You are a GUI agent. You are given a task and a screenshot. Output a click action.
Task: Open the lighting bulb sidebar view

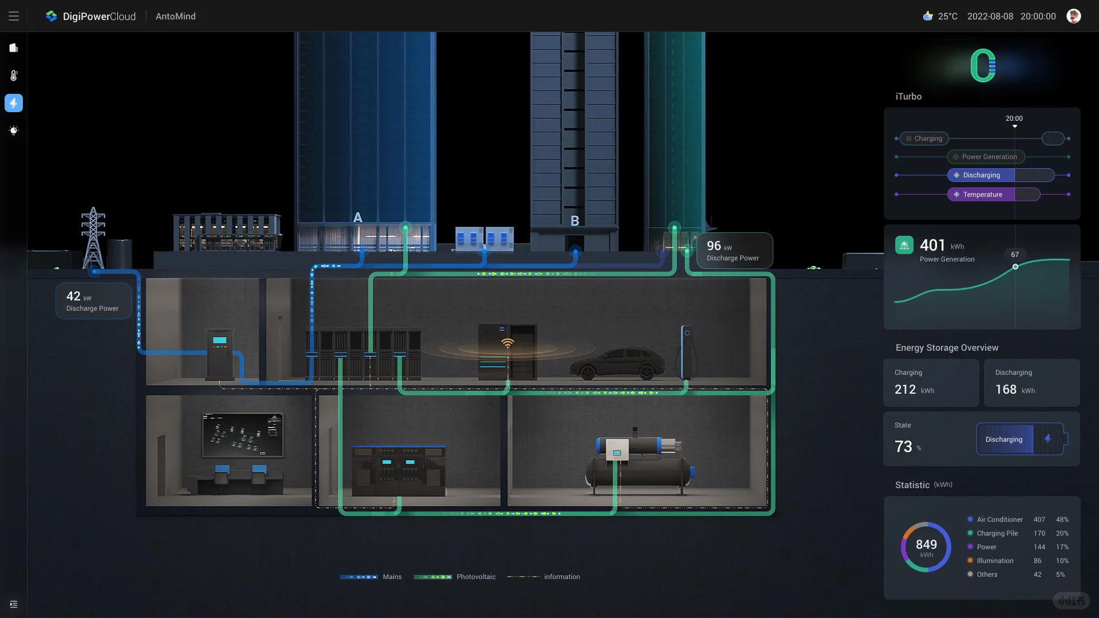14,130
